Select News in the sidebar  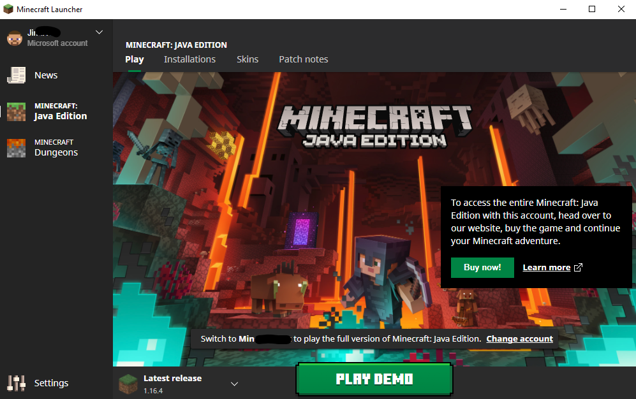tap(56, 75)
